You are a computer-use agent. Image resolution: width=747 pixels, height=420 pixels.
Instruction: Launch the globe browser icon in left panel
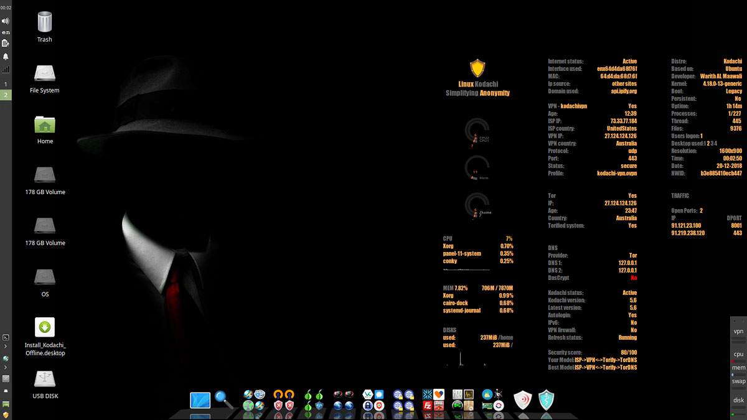tap(6, 358)
